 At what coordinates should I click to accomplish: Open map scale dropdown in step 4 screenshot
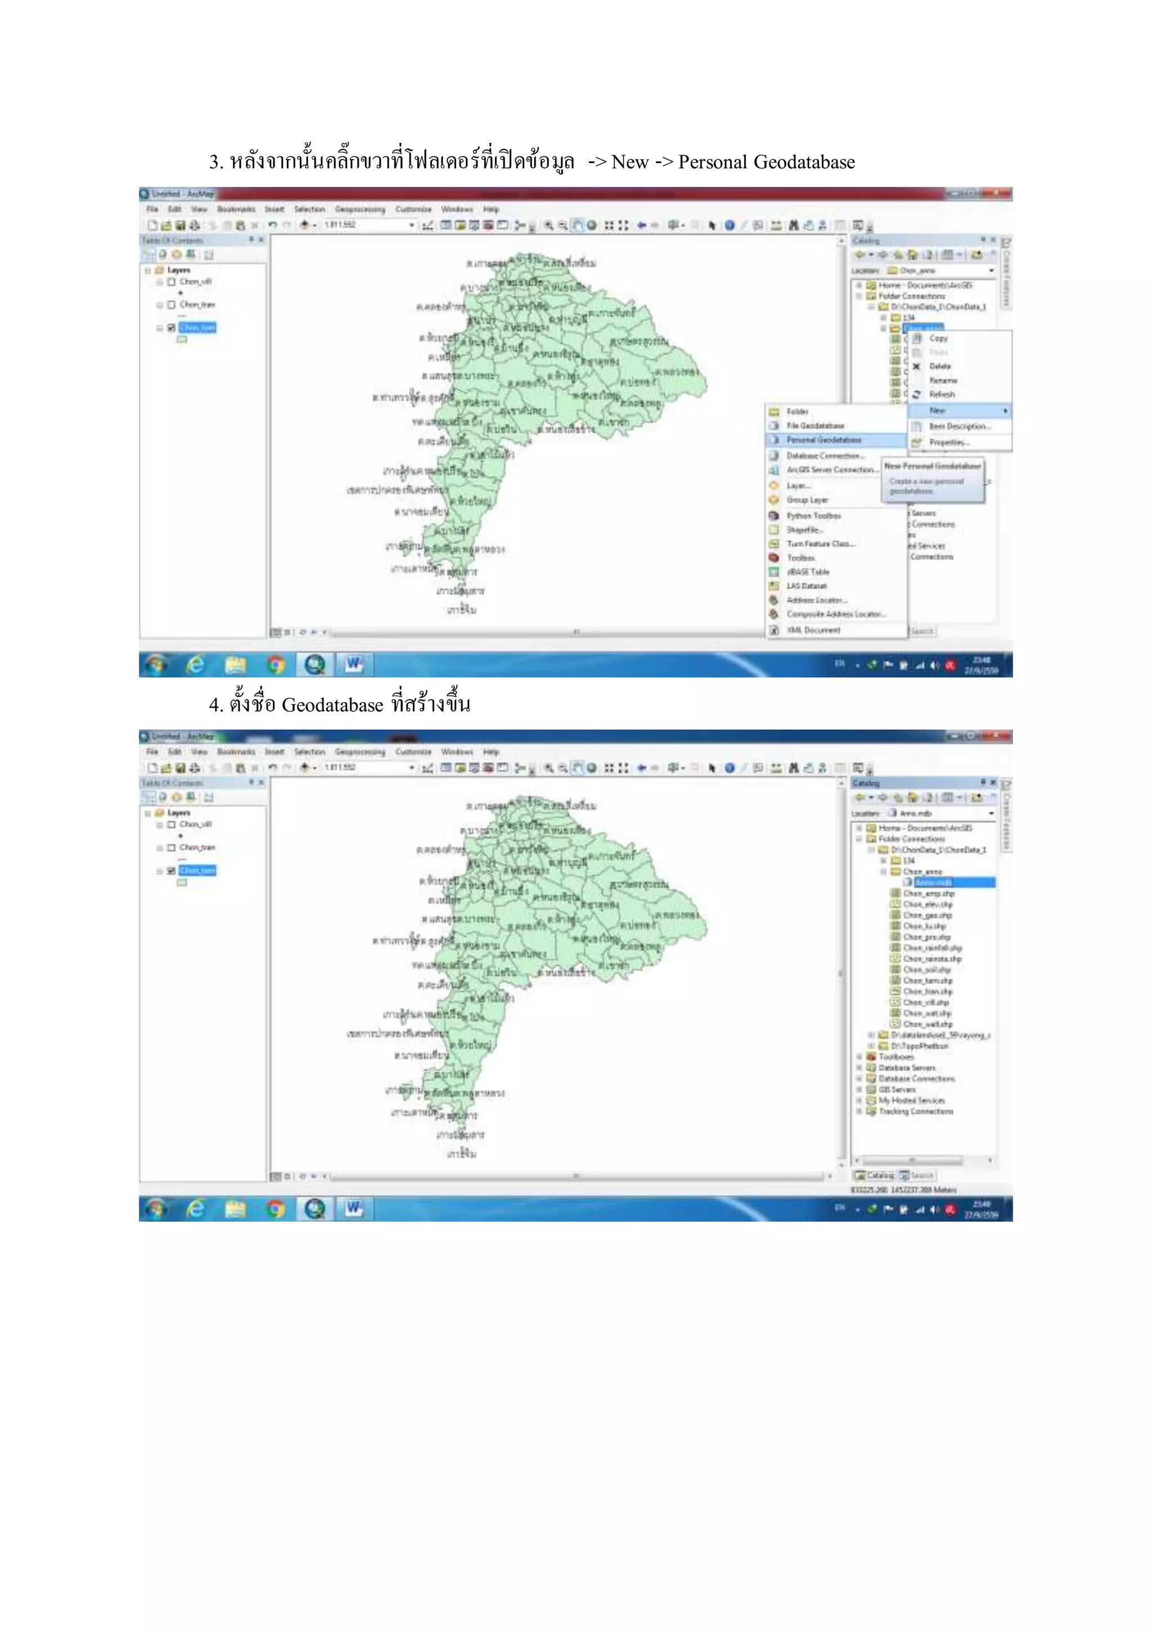[x=411, y=768]
